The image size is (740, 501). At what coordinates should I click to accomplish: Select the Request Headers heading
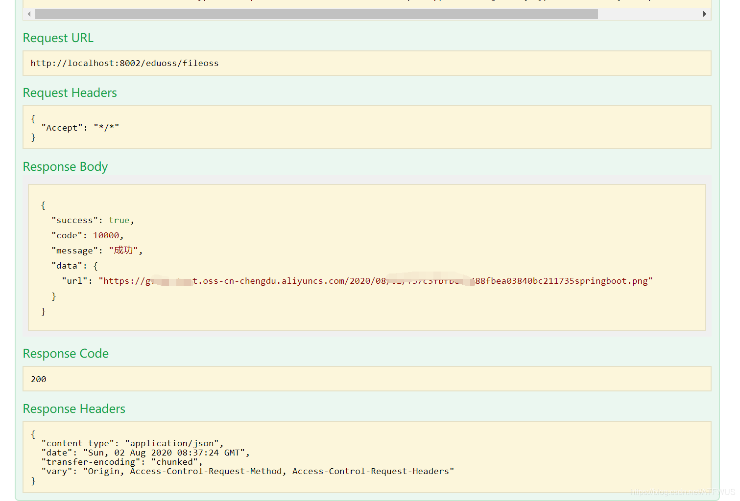pos(70,92)
